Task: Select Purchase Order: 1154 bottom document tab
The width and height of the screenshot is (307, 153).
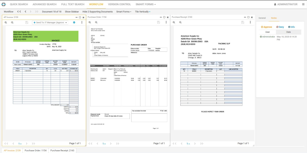Action: 35,150
